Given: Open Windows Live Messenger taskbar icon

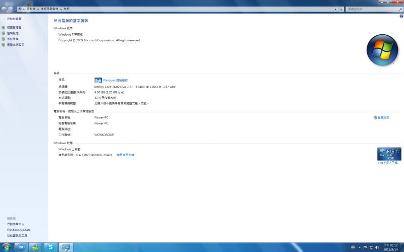Looking at the screenshot, I should click(35, 247).
